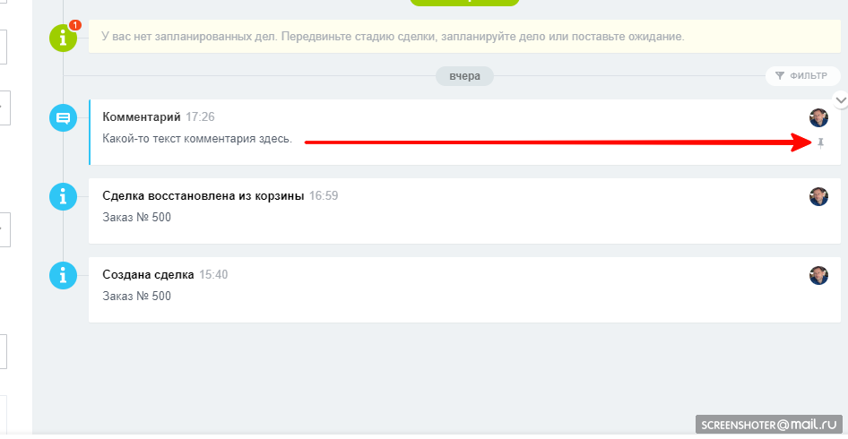Click the blue comment bubble timeline icon
The height and width of the screenshot is (439, 848).
coord(64,117)
